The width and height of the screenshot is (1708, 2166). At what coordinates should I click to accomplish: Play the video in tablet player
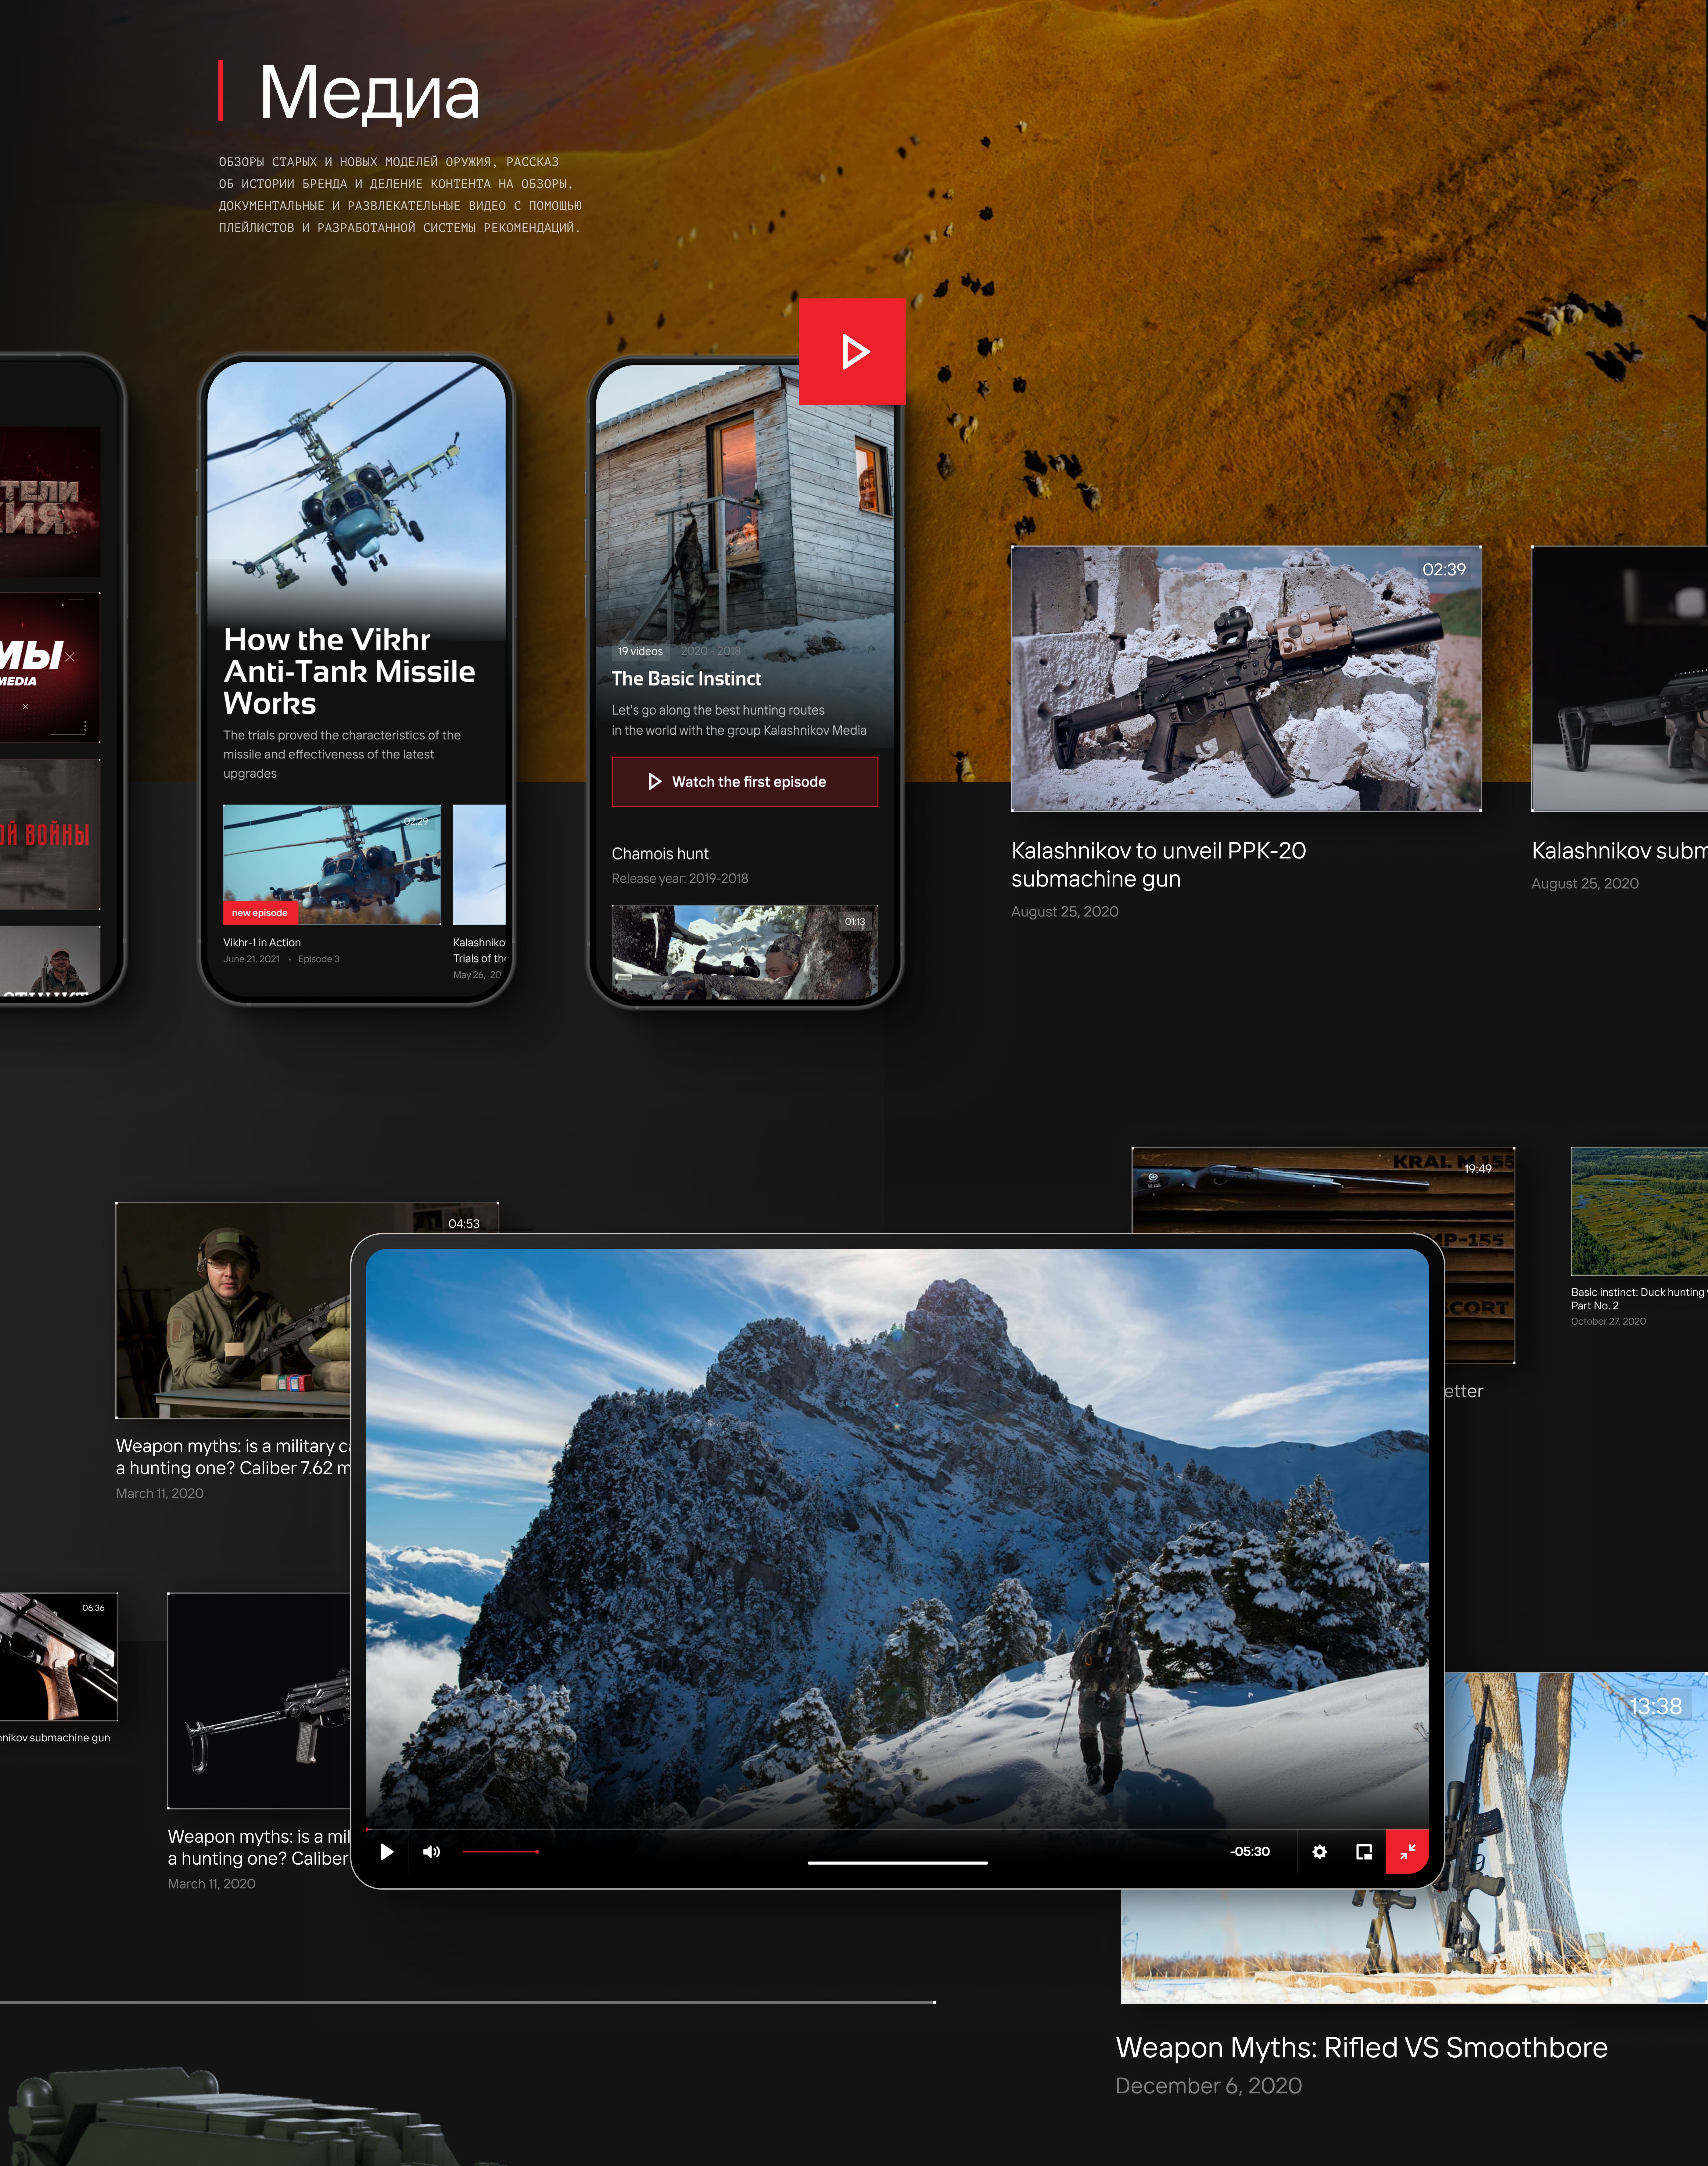tap(387, 1852)
